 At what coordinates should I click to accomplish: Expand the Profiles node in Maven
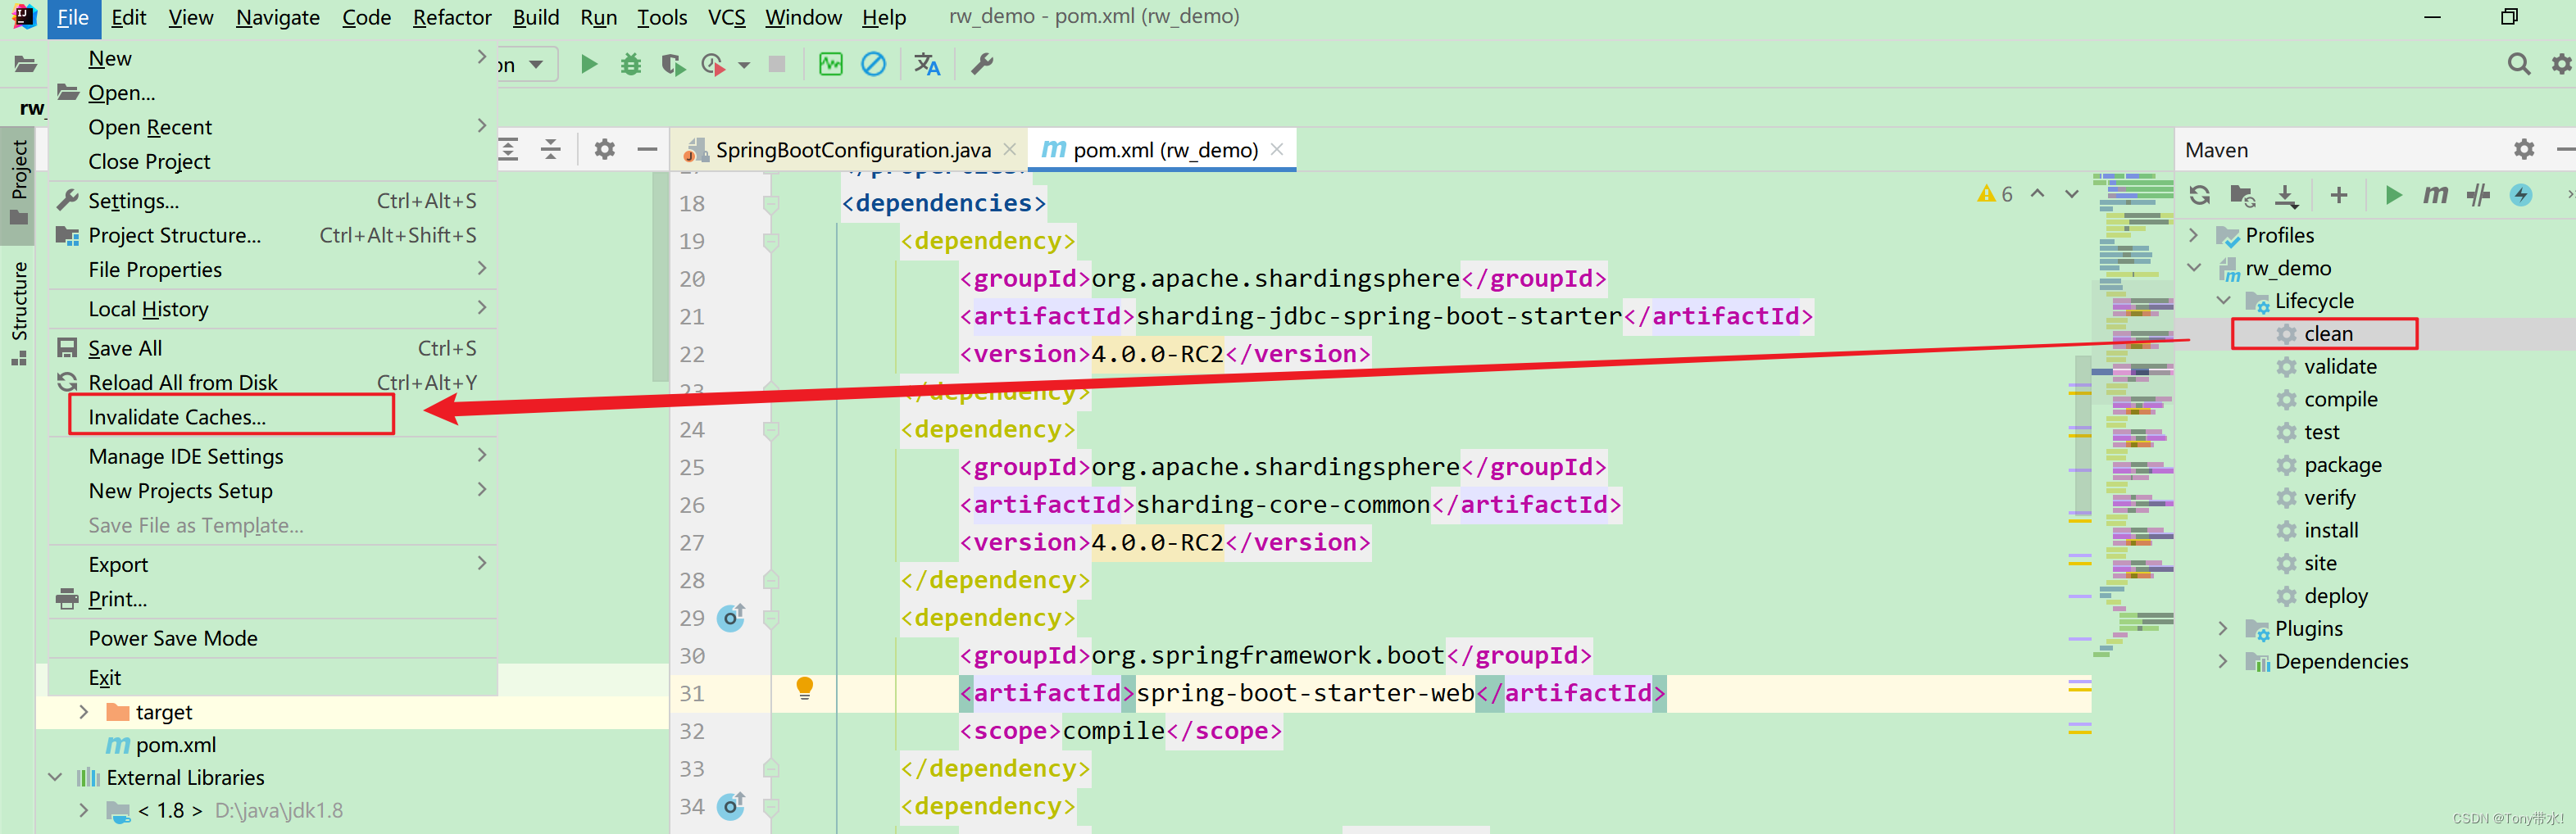click(x=2194, y=235)
